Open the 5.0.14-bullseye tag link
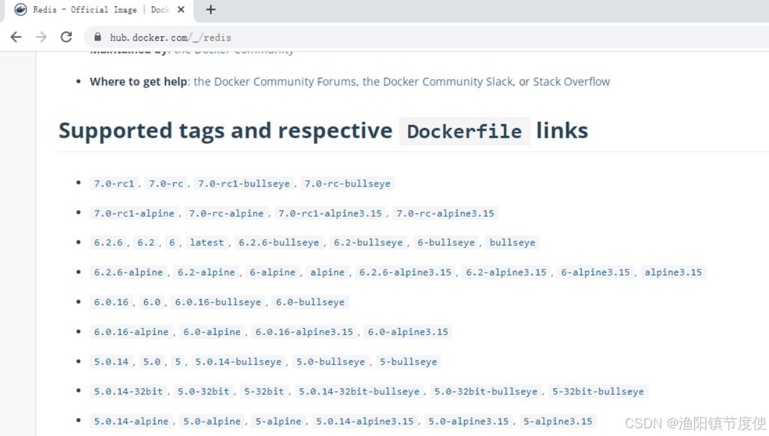 pos(238,362)
